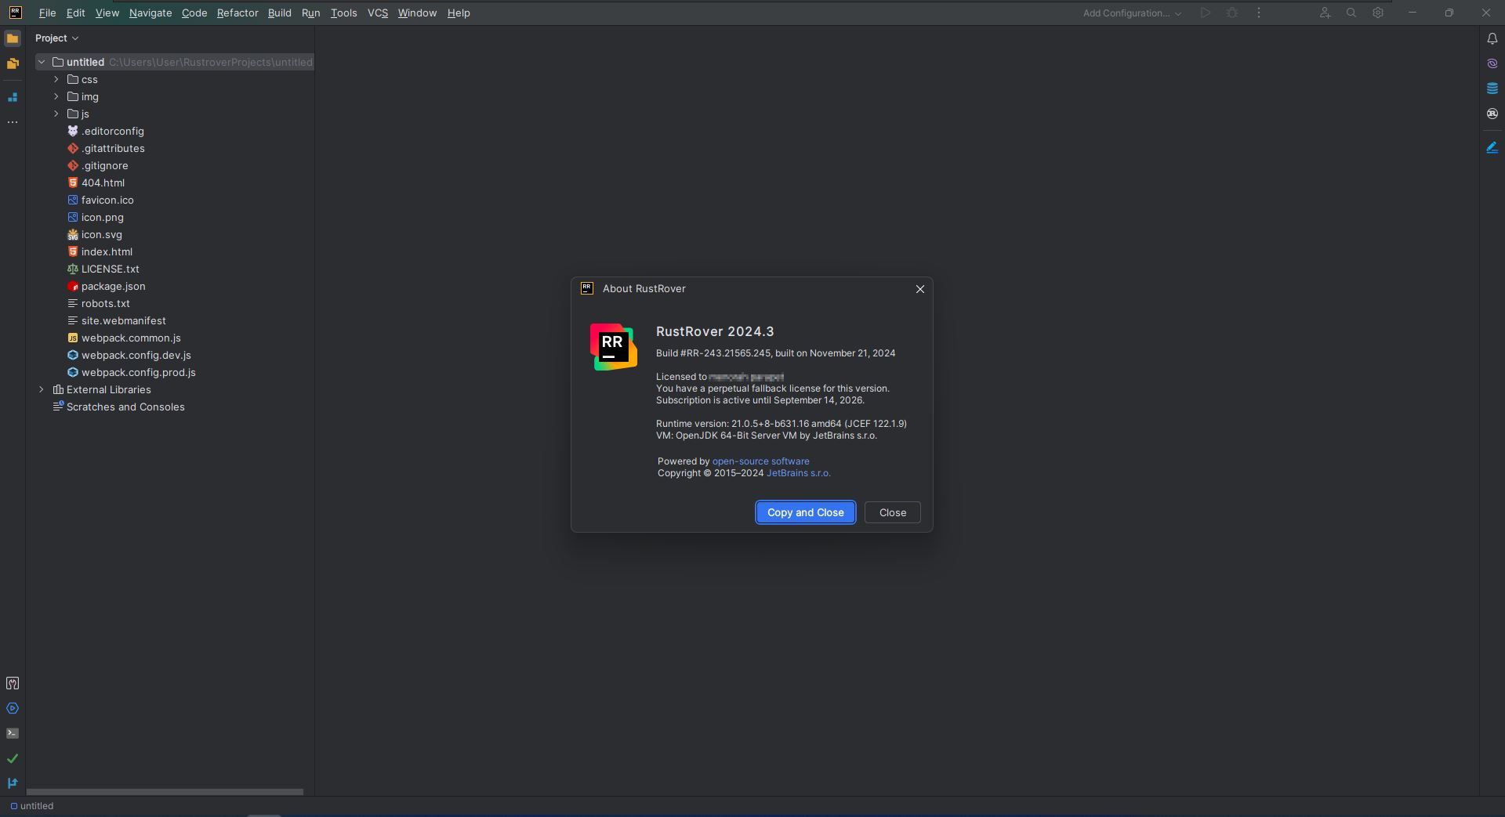1505x817 pixels.
Task: Click the Search Everywhere magnifier icon
Action: (1351, 13)
